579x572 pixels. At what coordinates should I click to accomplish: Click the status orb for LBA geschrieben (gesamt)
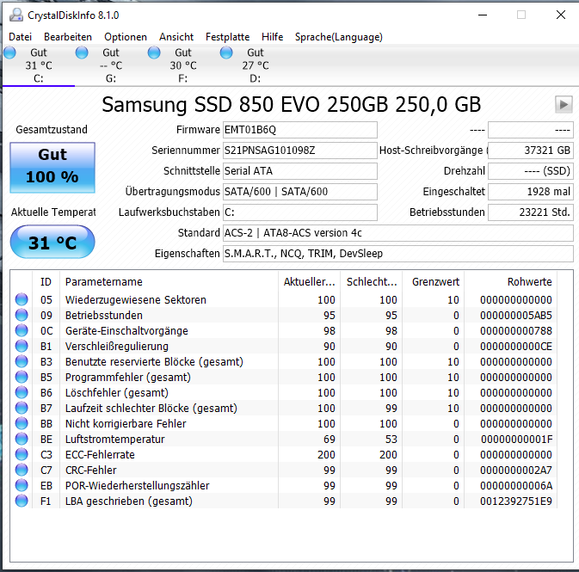pos(22,501)
